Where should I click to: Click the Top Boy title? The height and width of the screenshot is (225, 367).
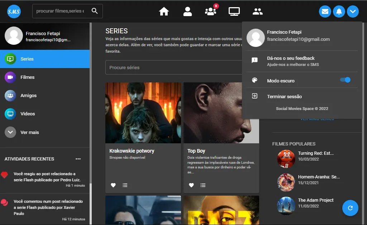(x=196, y=151)
